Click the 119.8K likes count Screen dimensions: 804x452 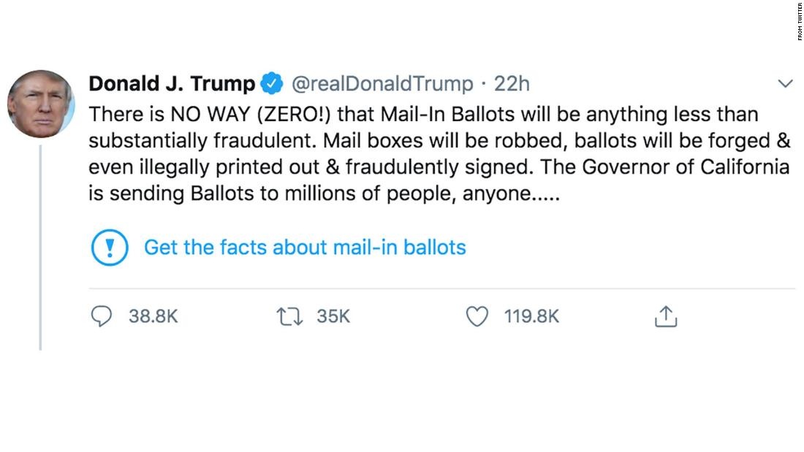[531, 316]
